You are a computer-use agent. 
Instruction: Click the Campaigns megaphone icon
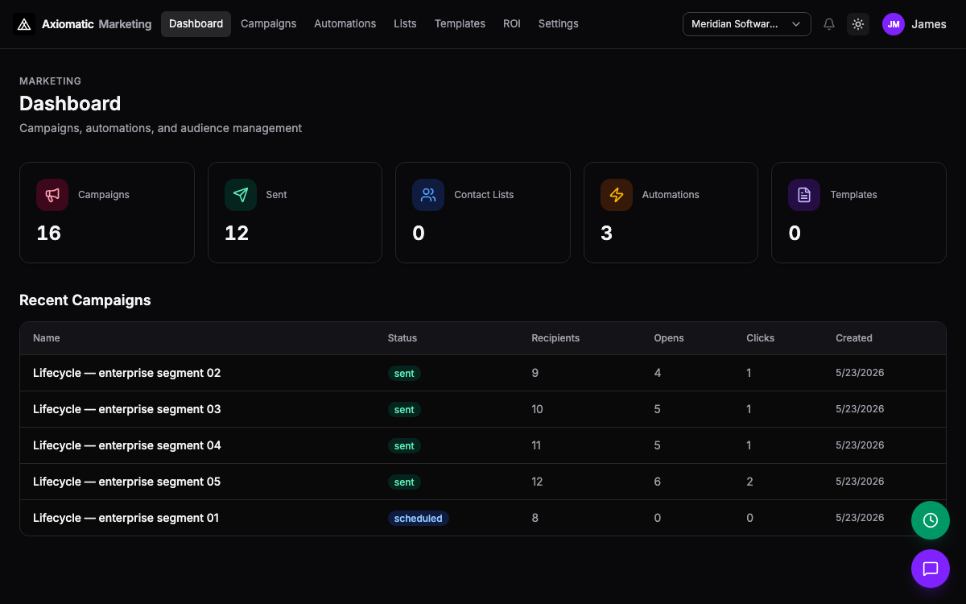tap(52, 195)
